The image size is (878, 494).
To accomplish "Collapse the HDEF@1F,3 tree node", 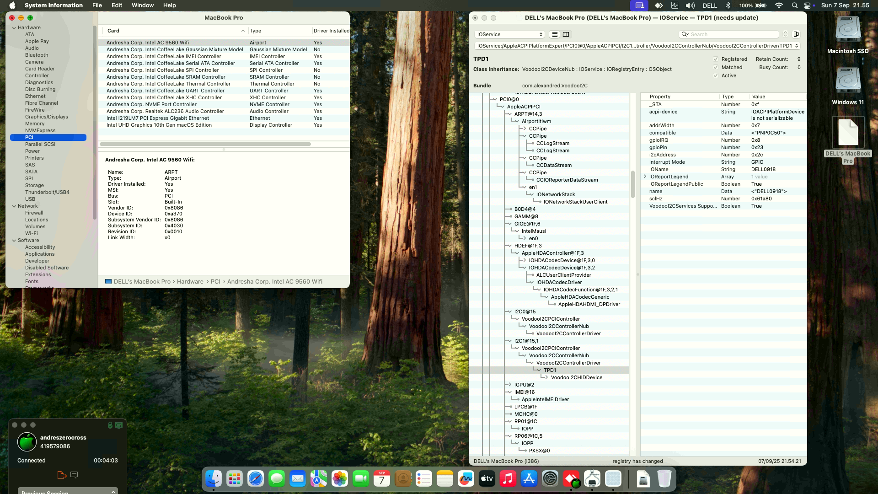I will coord(509,246).
